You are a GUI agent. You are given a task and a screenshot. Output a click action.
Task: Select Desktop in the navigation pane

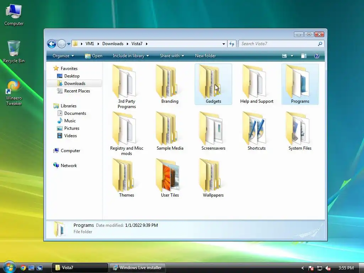[72, 76]
